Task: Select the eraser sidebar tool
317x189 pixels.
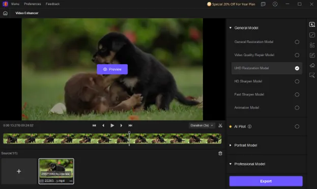Action: coord(312,65)
